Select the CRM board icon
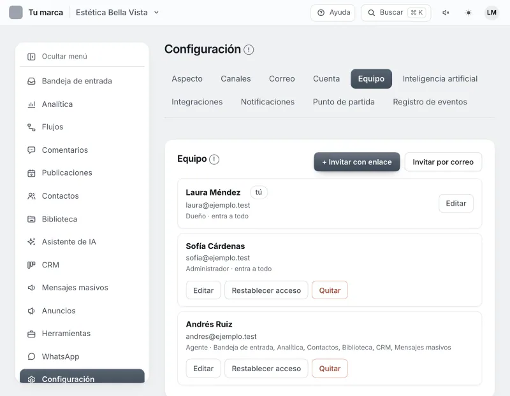The width and height of the screenshot is (510, 396). pyautogui.click(x=31, y=265)
